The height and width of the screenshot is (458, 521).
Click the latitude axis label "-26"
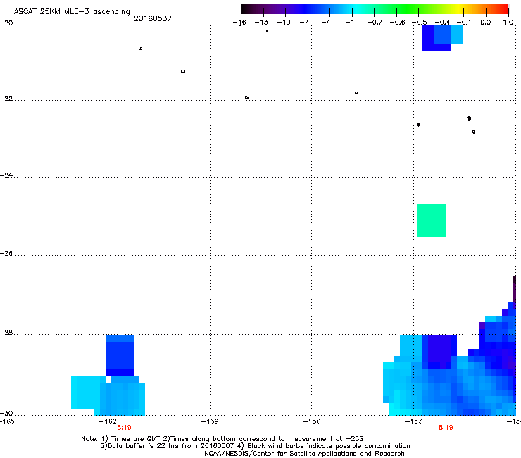click(6, 254)
